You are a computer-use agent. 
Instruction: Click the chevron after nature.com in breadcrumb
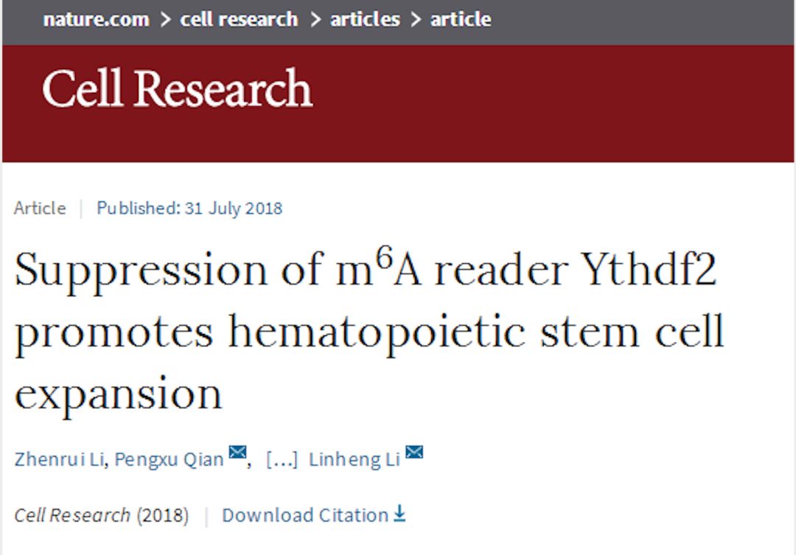coord(165,19)
